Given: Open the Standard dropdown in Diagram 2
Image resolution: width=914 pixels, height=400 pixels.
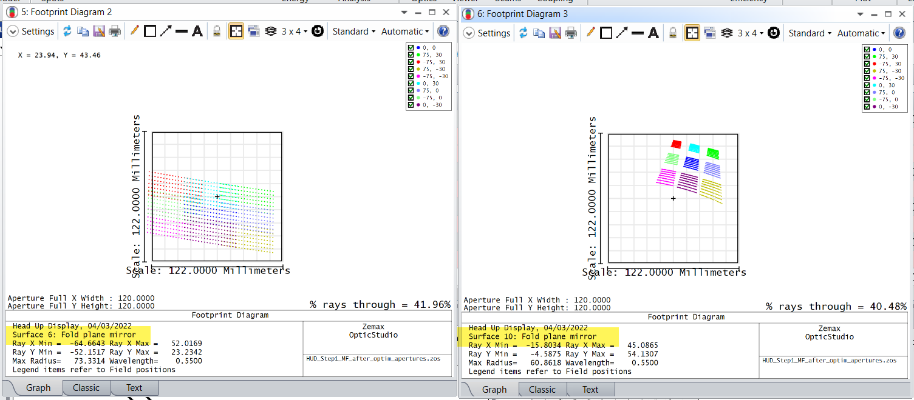Looking at the screenshot, I should point(354,31).
